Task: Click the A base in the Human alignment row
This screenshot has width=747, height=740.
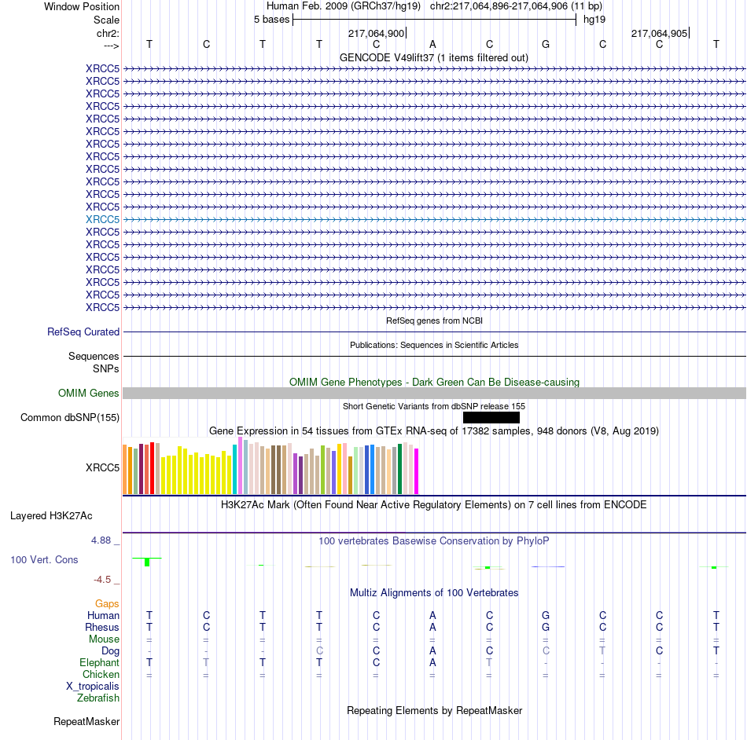Action: tap(432, 615)
